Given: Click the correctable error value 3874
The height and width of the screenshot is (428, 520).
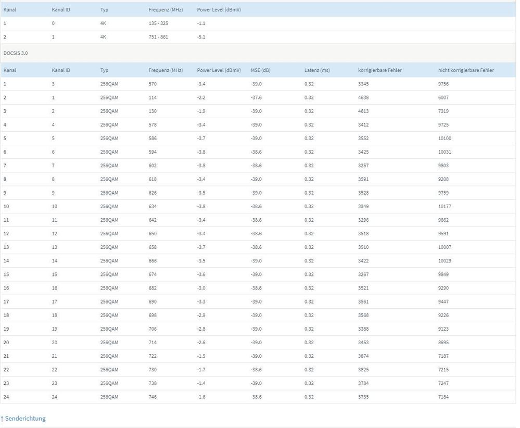Looking at the screenshot, I should click(363, 356).
